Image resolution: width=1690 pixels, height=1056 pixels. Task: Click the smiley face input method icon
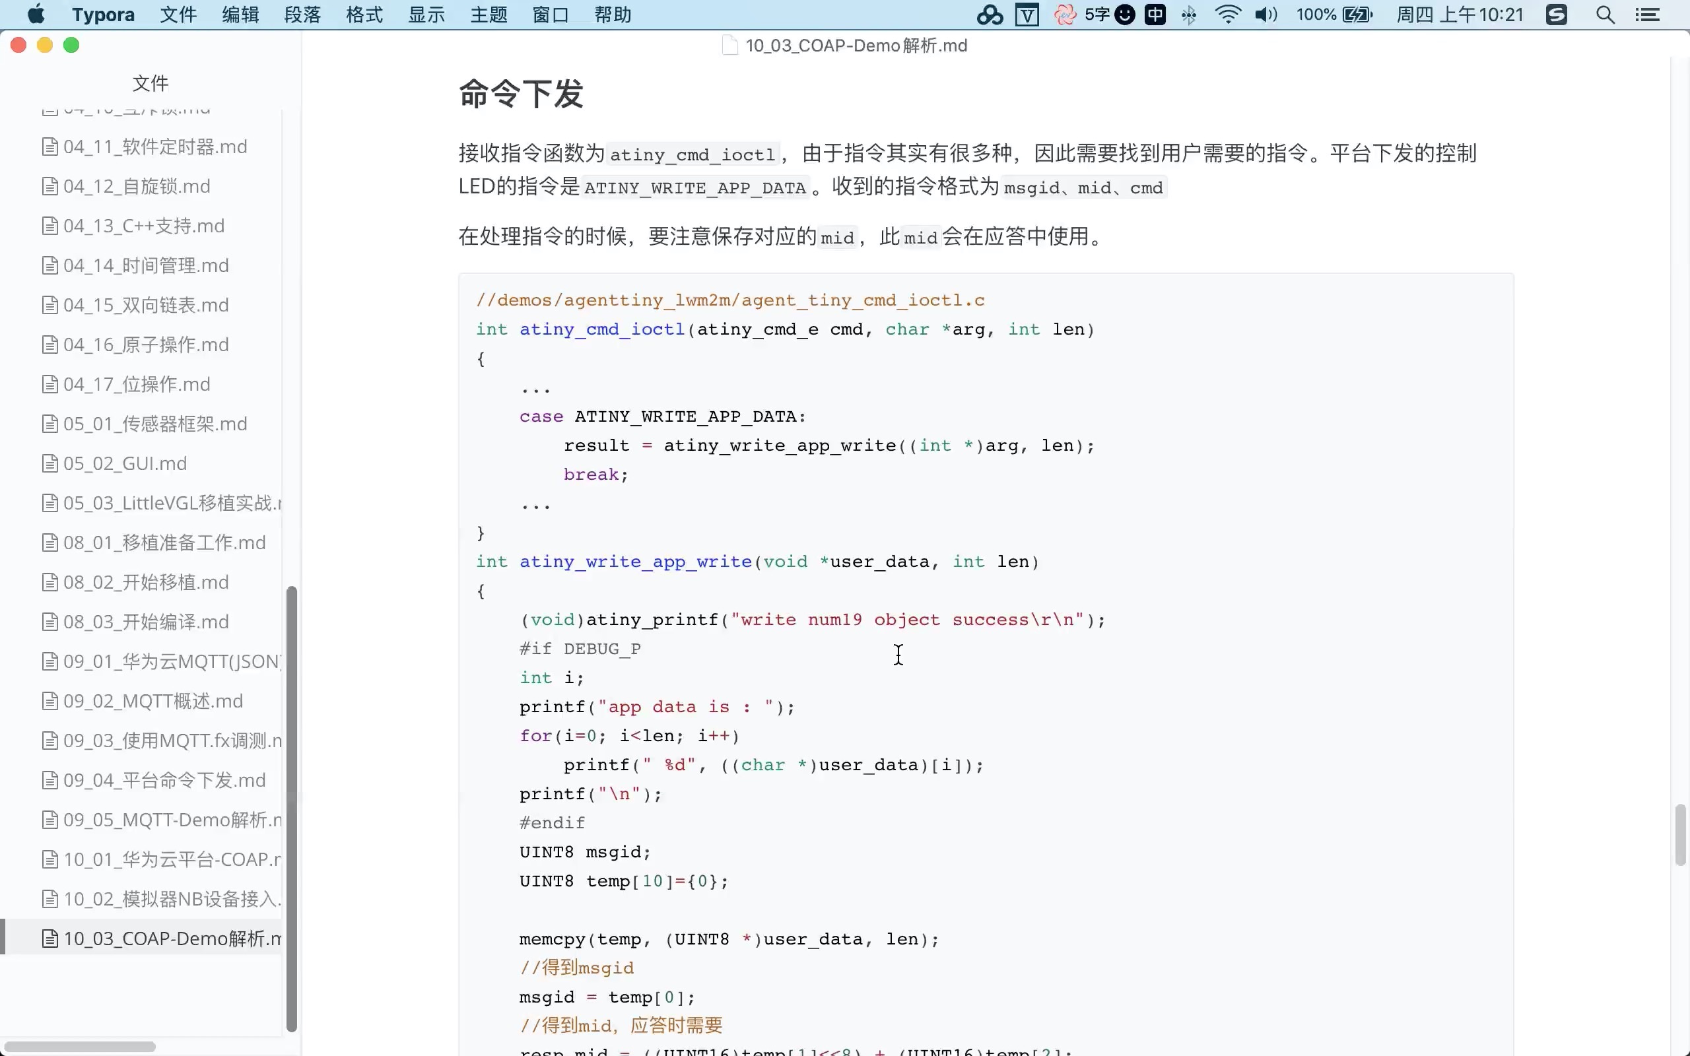point(1125,15)
